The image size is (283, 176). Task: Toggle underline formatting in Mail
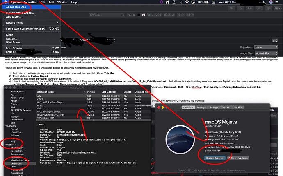156,15
